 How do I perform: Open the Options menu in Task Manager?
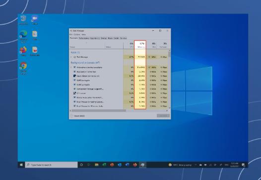[x=77, y=34]
